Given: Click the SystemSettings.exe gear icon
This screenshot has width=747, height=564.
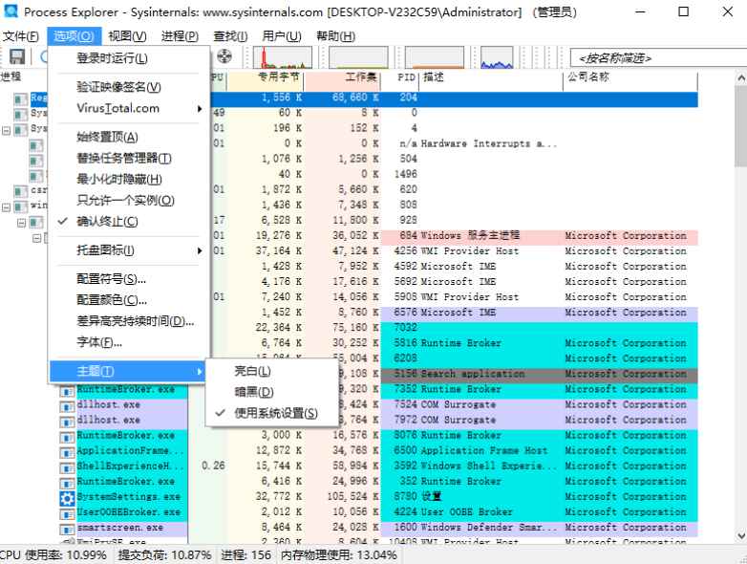Looking at the screenshot, I should (x=67, y=498).
